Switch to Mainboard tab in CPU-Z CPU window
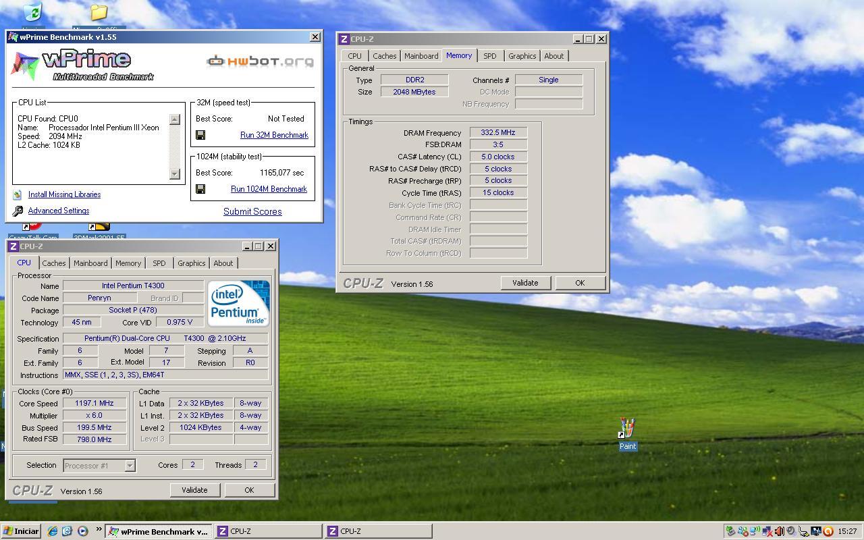 coord(90,263)
